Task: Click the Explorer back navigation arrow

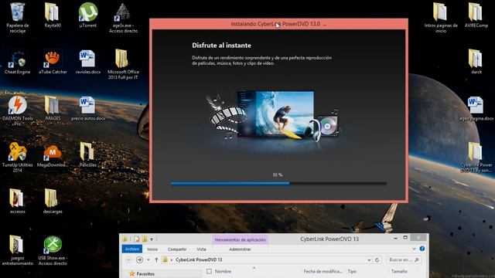Action: click(128, 259)
